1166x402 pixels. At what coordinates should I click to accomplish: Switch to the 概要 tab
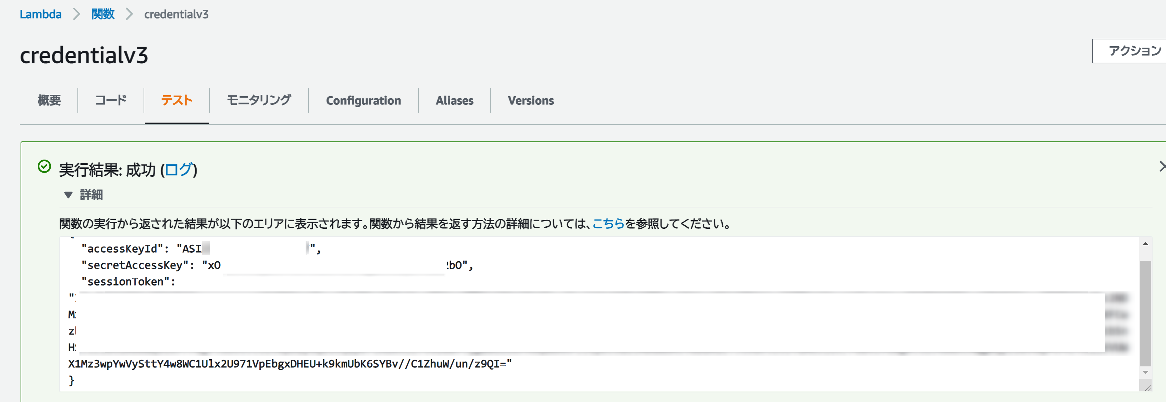click(x=49, y=100)
